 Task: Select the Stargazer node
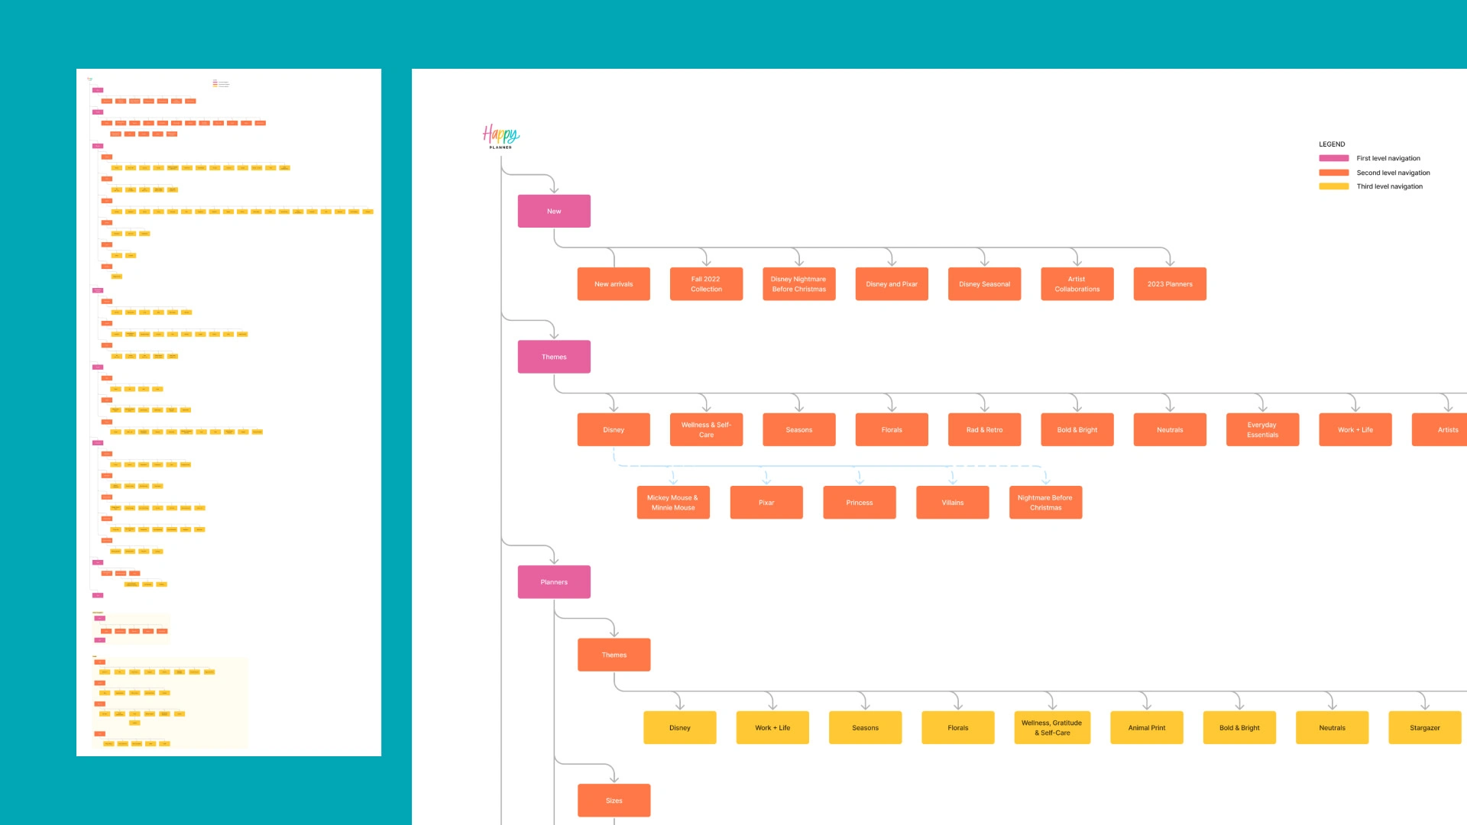tap(1425, 728)
